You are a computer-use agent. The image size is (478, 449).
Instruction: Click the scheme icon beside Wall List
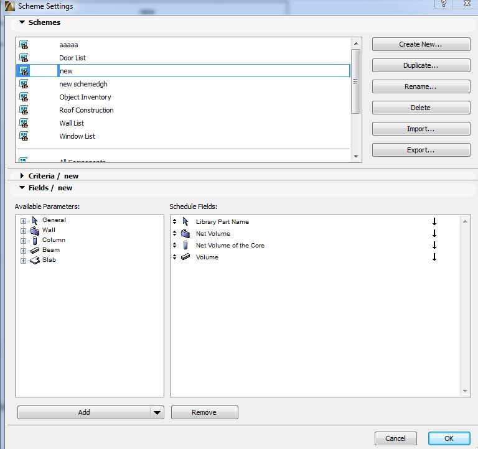pyautogui.click(x=24, y=123)
